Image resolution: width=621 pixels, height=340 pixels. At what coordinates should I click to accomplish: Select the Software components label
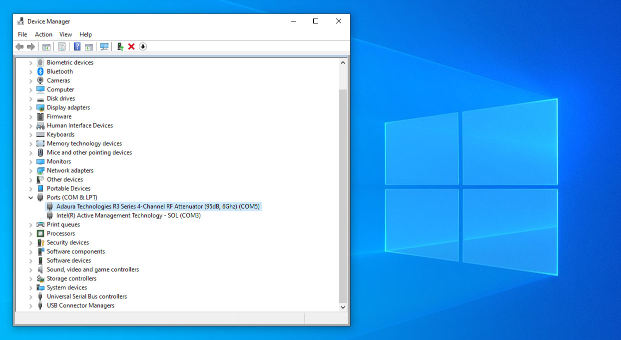(x=76, y=251)
